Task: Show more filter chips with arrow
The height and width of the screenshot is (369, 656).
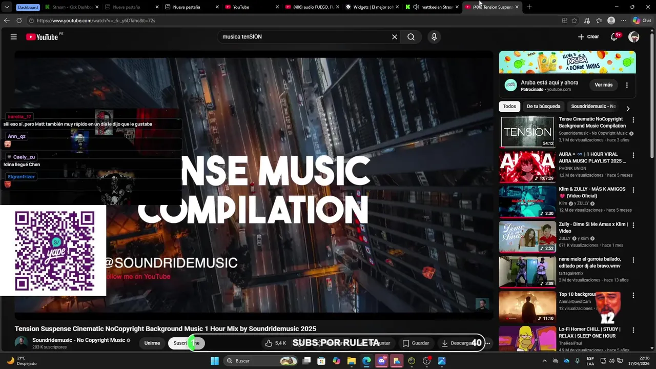Action: (628, 108)
